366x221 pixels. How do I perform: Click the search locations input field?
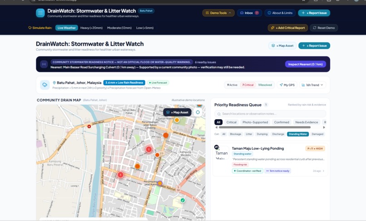pos(270,114)
